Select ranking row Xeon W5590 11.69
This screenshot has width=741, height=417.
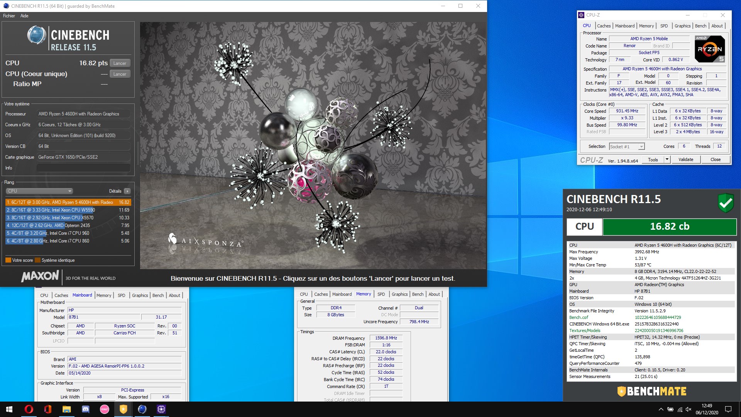[68, 210]
